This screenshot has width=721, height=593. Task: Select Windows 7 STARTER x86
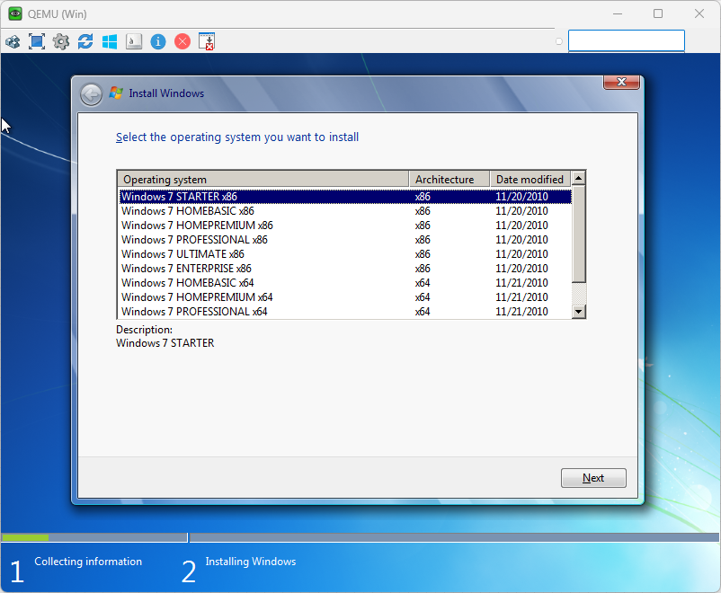tap(345, 196)
